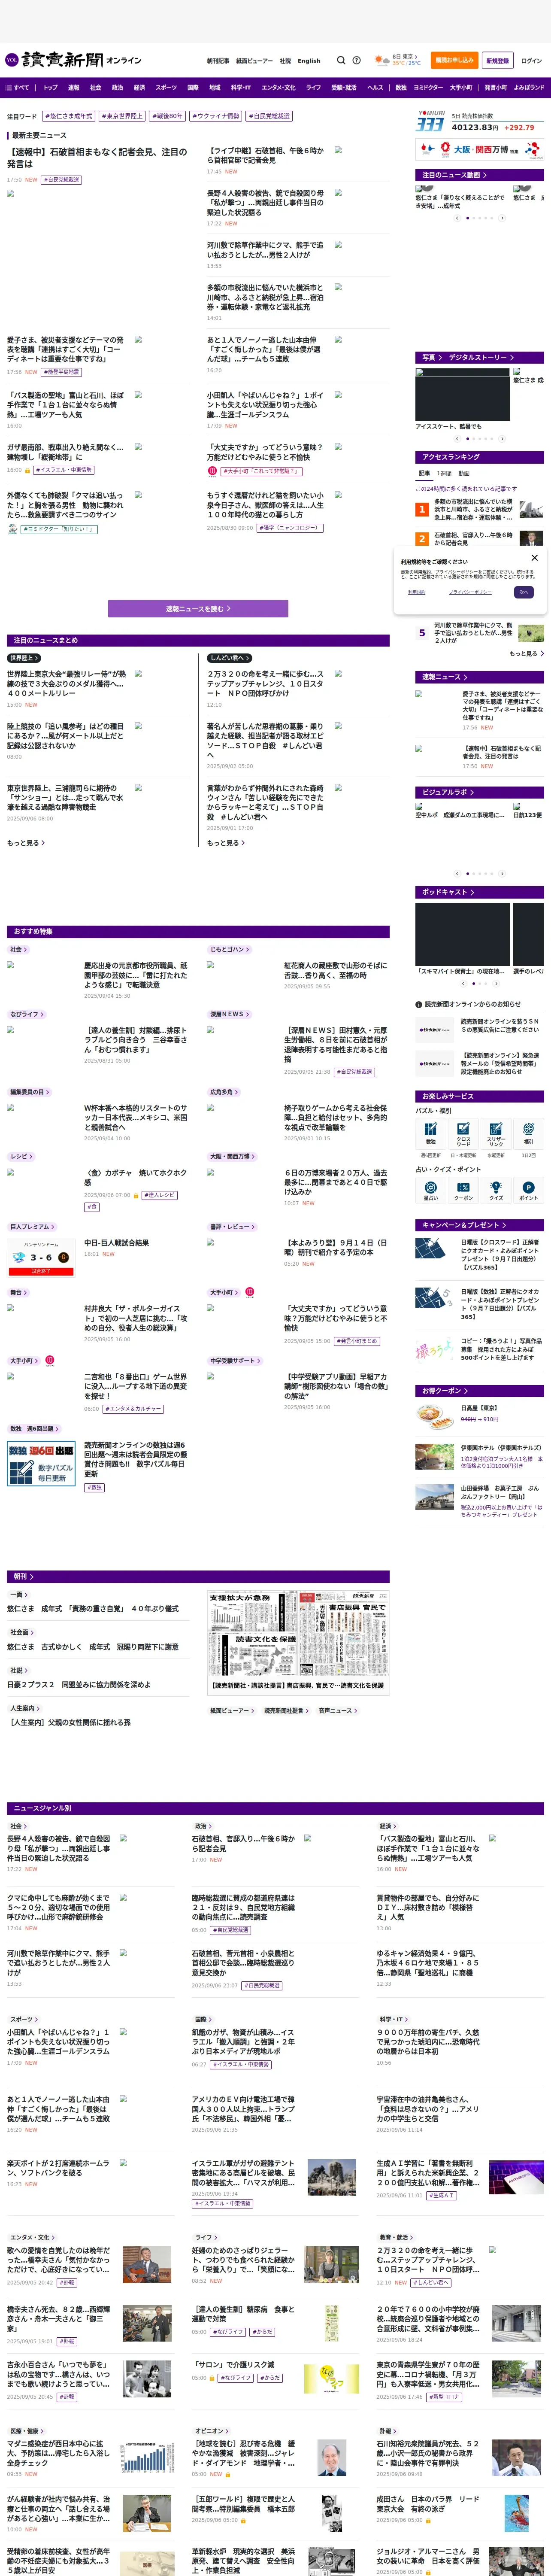This screenshot has width=551, height=2576.
Task: Open もっと見る under access ranking
Action: click(x=526, y=653)
